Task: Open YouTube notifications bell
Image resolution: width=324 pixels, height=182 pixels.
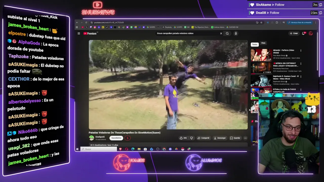Action: 303,33
